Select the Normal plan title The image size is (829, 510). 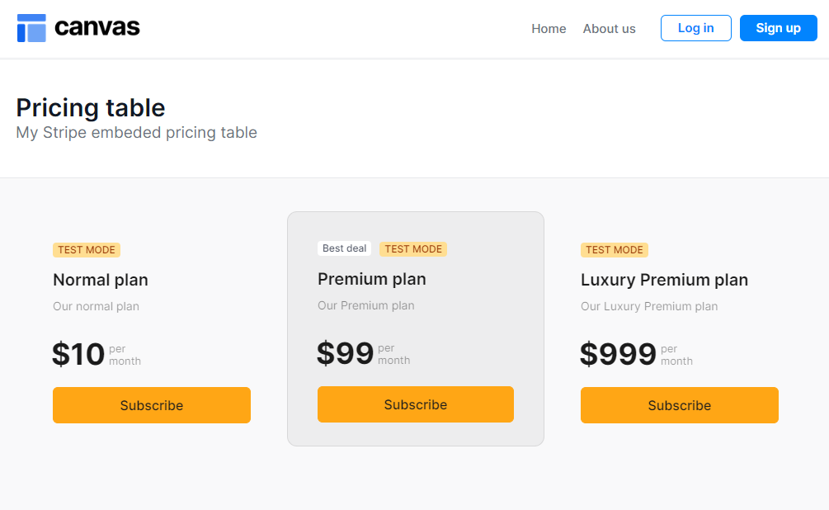pyautogui.click(x=101, y=280)
